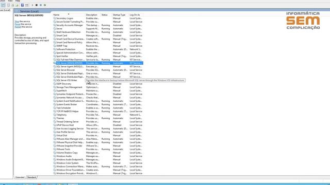The image size is (330, 185).
Task: Select the Storage Tiers Management service
Action: click(98, 87)
